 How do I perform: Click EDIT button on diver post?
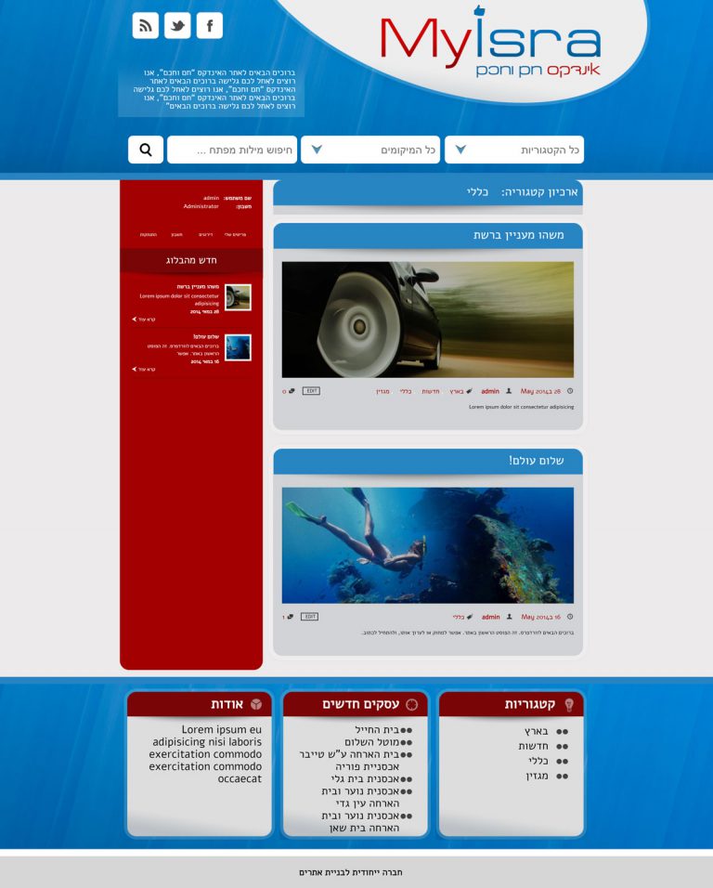click(x=309, y=617)
